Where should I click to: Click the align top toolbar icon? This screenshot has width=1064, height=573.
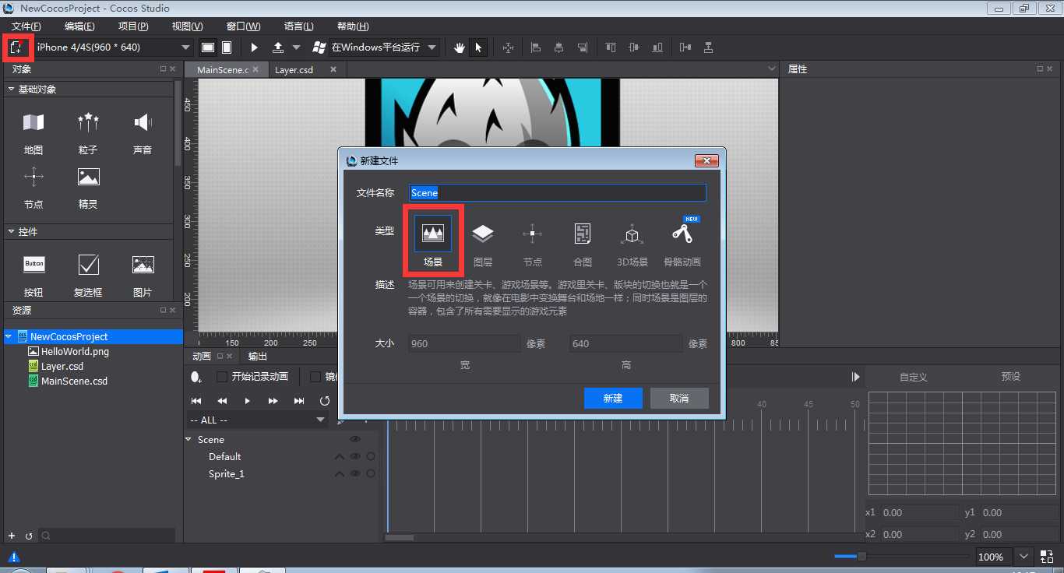coord(611,47)
